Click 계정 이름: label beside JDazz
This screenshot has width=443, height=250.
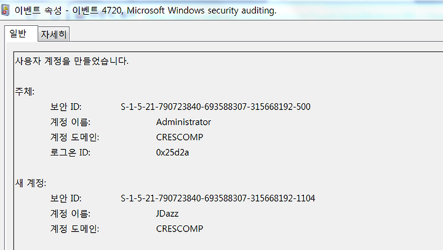pos(70,213)
